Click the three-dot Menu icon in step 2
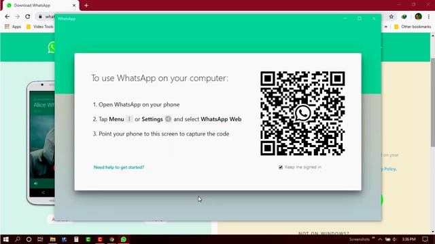 click(x=129, y=119)
